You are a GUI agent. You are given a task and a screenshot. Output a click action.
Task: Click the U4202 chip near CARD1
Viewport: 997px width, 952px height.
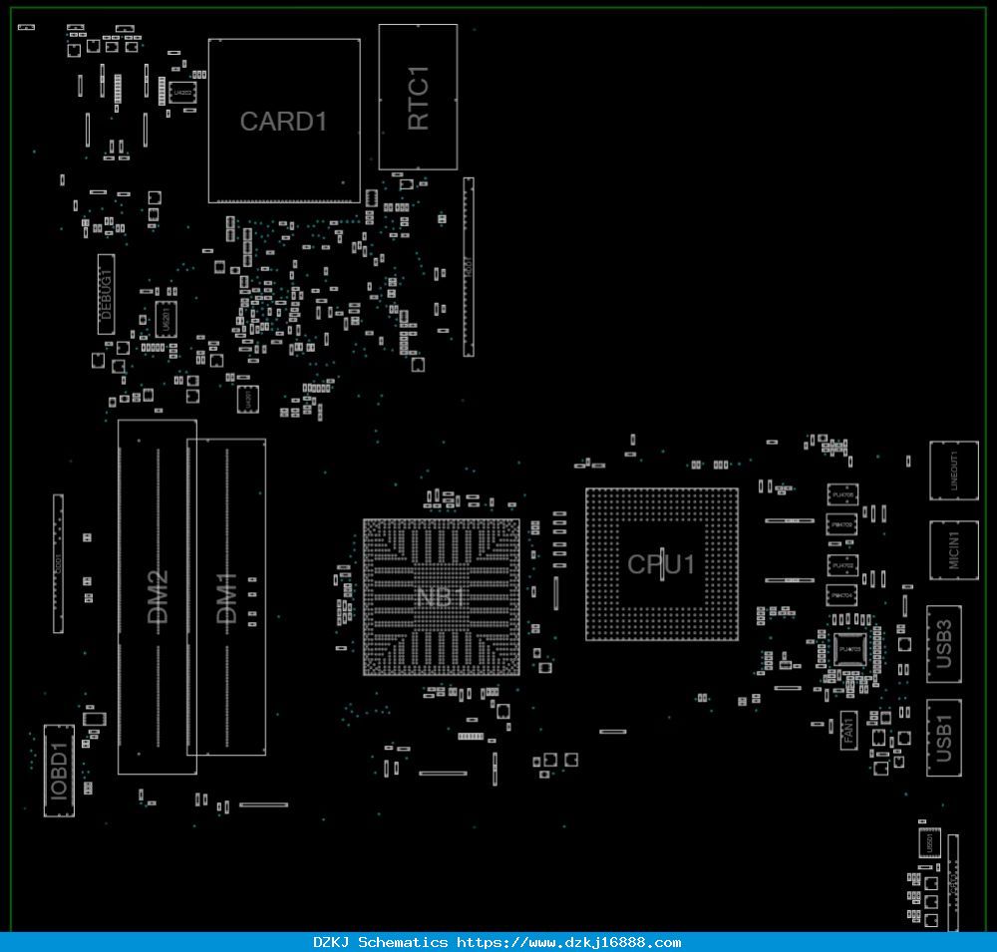point(182,93)
